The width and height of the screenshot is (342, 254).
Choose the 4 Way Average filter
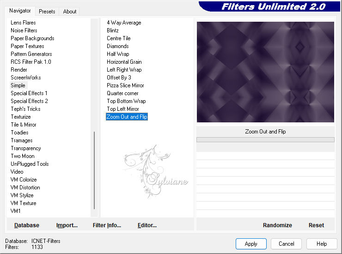click(124, 23)
